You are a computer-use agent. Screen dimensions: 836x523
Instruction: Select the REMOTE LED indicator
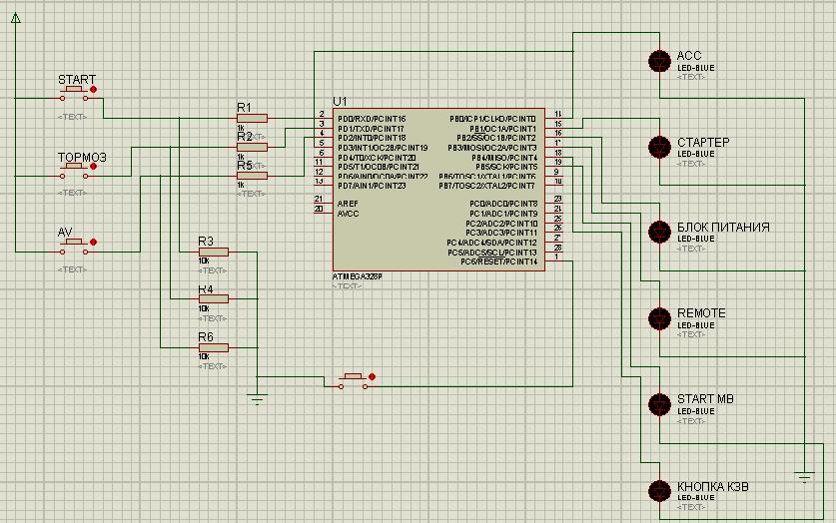coord(658,318)
